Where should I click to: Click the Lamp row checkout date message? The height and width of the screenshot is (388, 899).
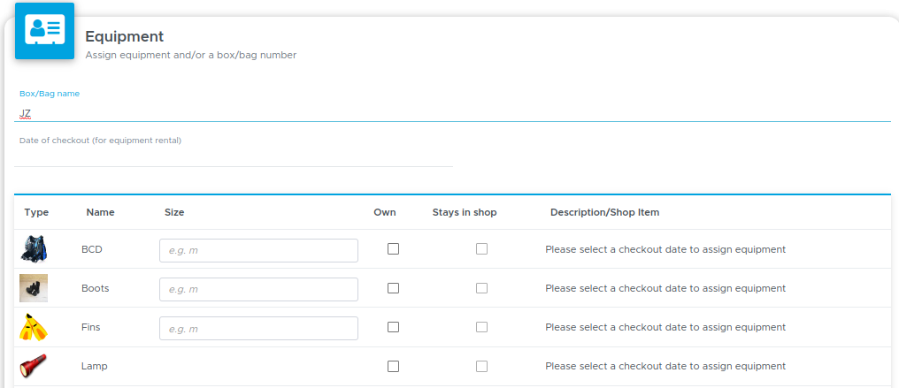tap(665, 366)
